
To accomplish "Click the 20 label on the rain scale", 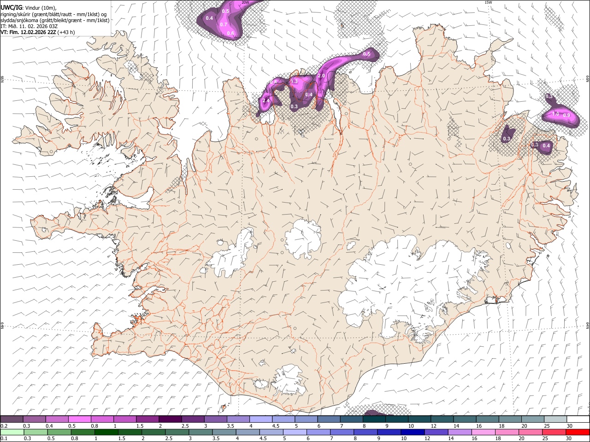I will click(522, 438).
